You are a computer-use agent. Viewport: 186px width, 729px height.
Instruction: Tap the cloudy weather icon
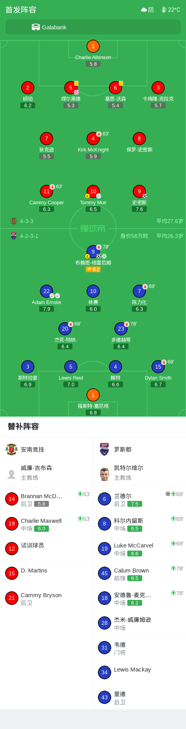click(x=144, y=10)
